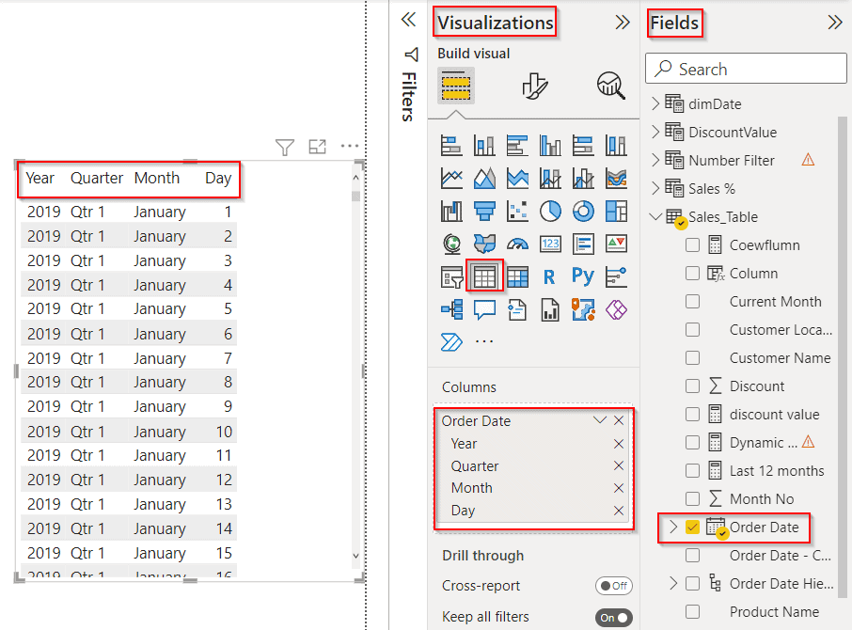The image size is (852, 630).
Task: Select the matrix visual
Action: coord(517,277)
